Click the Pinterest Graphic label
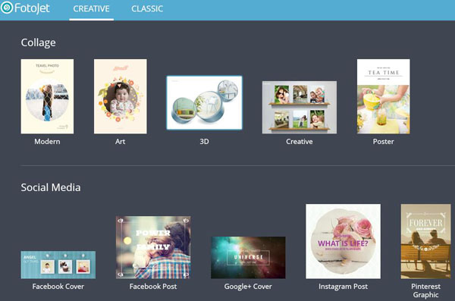The height and width of the screenshot is (301, 455). pos(425,290)
